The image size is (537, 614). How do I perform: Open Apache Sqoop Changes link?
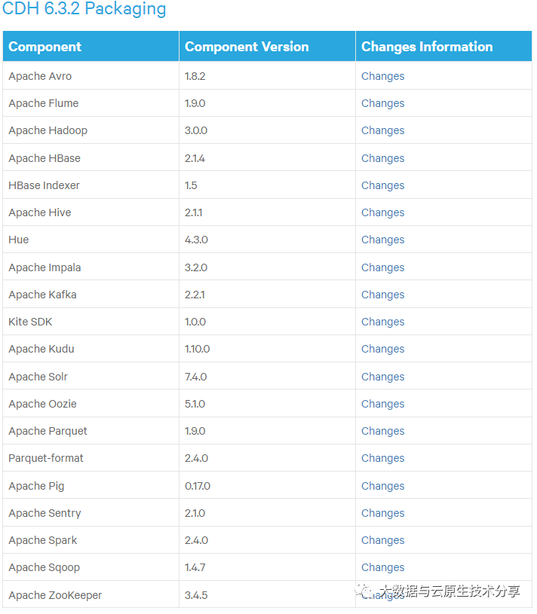click(x=382, y=567)
